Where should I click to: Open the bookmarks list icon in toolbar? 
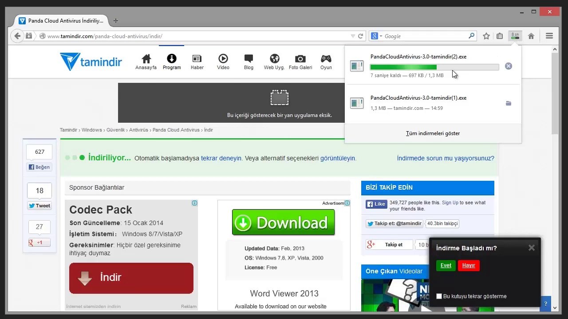[x=500, y=36]
